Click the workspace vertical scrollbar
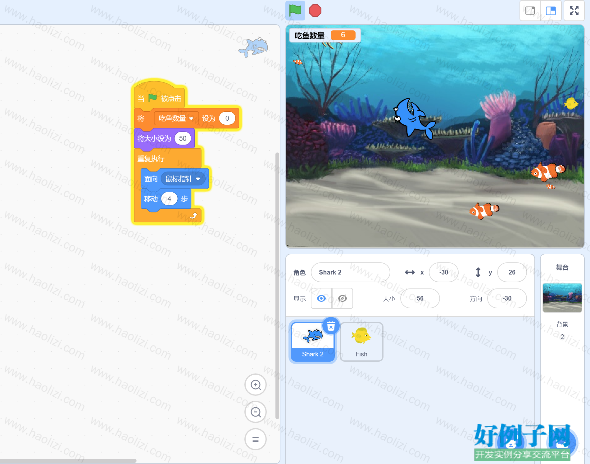 coord(277,285)
